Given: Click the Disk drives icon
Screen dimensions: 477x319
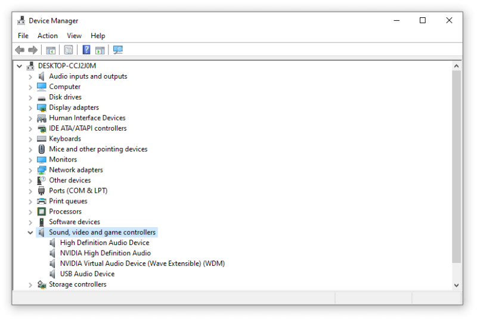Looking at the screenshot, I should pyautogui.click(x=41, y=98).
